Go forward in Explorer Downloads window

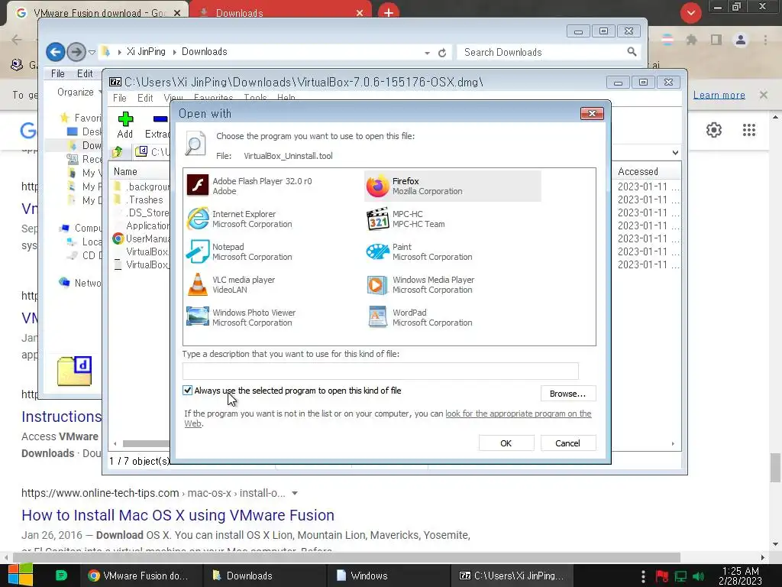76,51
